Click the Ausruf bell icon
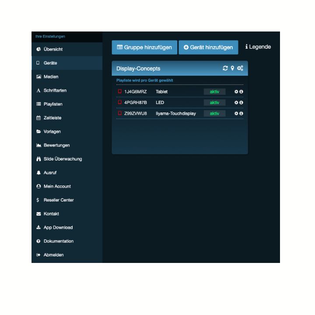This screenshot has height=315, width=315. [38, 172]
